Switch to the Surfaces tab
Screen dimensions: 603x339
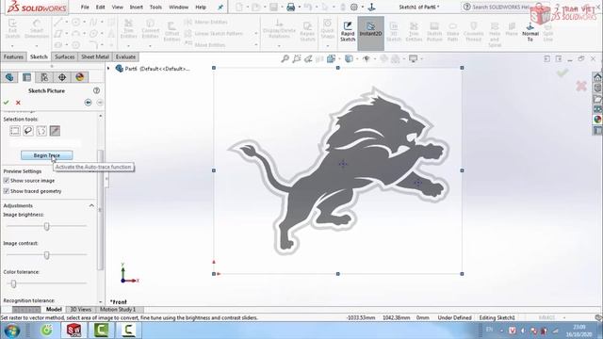tap(65, 56)
